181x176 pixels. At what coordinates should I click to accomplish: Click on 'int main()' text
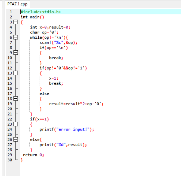(x=32, y=17)
